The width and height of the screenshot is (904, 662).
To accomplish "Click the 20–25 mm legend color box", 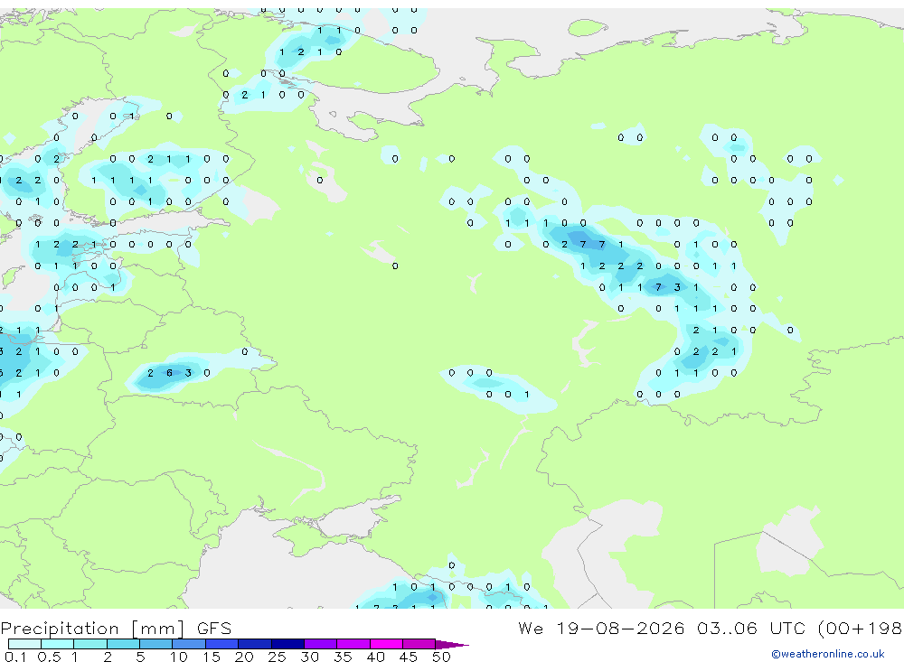I will [255, 644].
